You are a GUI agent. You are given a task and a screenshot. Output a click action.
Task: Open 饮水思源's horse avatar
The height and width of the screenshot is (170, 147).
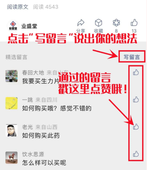point(12,158)
